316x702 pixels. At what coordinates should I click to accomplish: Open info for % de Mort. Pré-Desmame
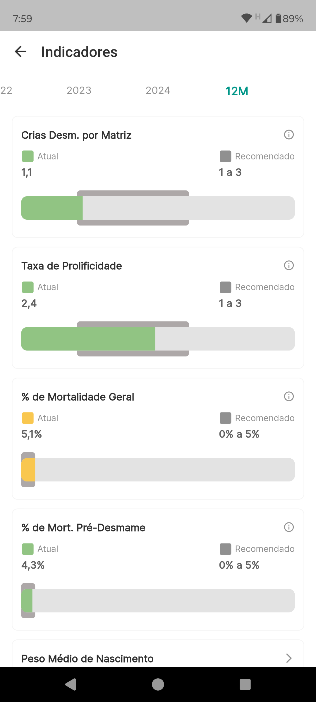click(x=289, y=527)
